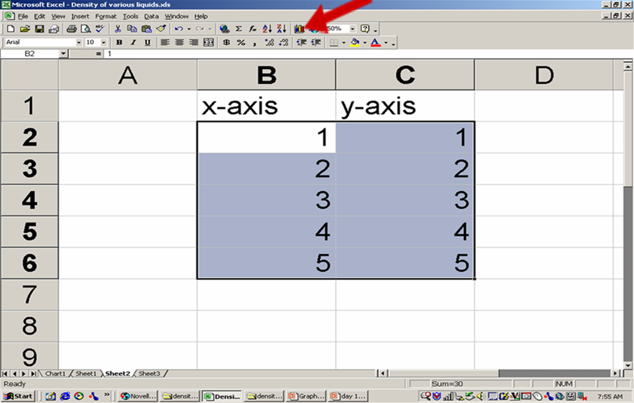The width and height of the screenshot is (634, 403).
Task: Open the Zoom percentage dropdown
Action: [x=352, y=29]
